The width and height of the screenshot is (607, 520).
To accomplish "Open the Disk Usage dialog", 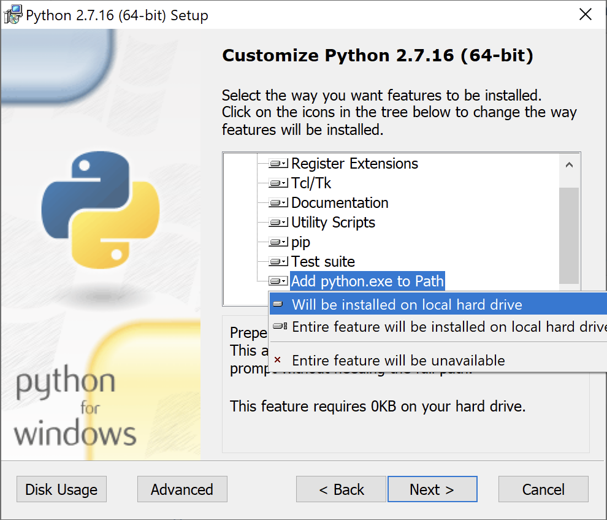I will [61, 489].
